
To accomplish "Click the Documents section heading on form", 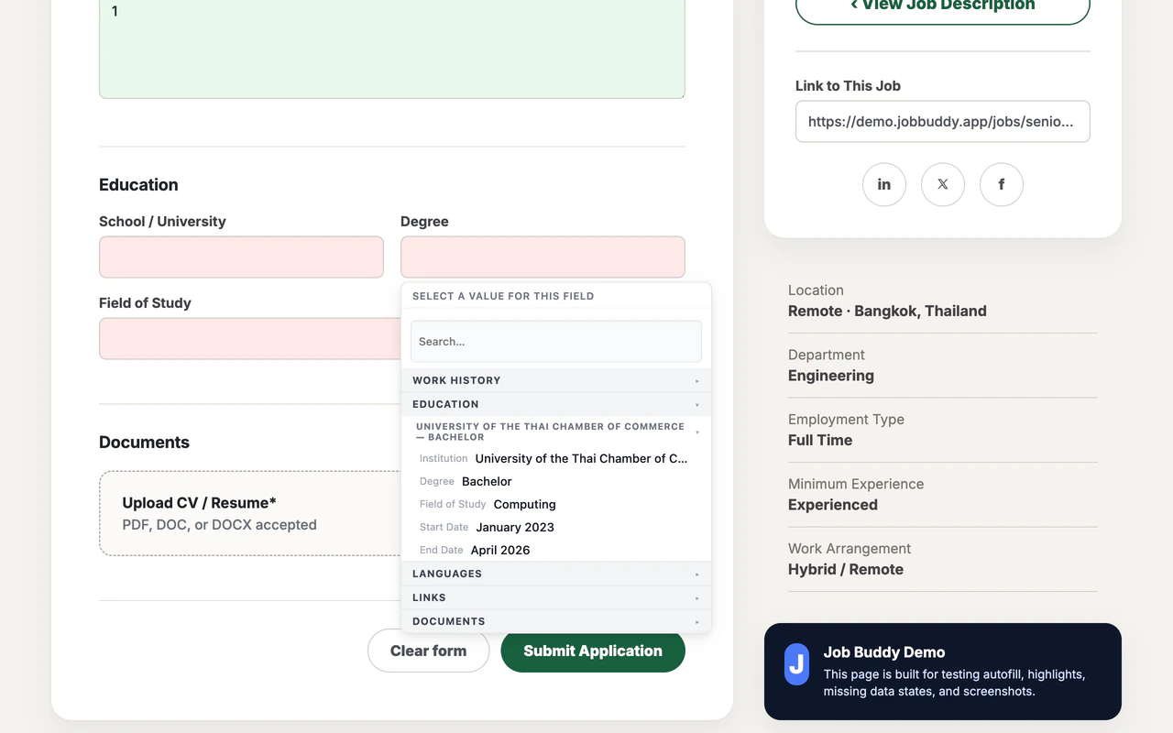I will [144, 442].
